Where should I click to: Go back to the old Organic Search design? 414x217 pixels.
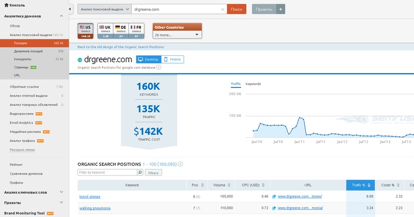121,47
